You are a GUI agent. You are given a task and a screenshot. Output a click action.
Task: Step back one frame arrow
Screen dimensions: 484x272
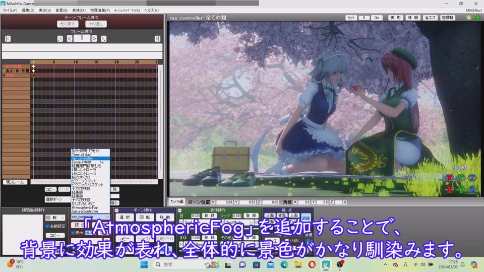pyautogui.click(x=70, y=39)
